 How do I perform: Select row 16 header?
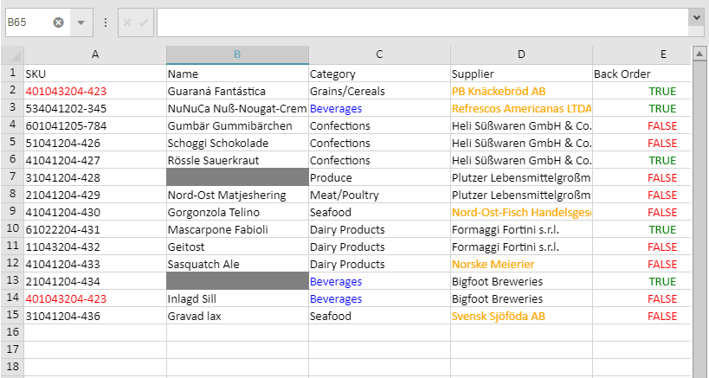point(12,333)
